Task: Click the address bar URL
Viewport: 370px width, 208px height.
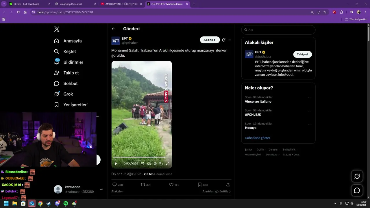Action: (x=65, y=12)
